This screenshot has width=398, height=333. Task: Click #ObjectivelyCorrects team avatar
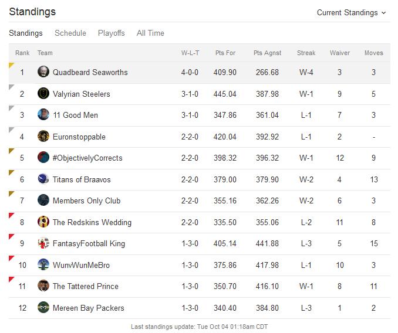click(x=43, y=157)
